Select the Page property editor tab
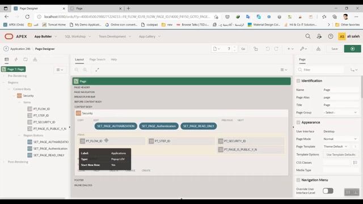Image resolution: width=363 pixels, height=204 pixels. click(x=302, y=59)
